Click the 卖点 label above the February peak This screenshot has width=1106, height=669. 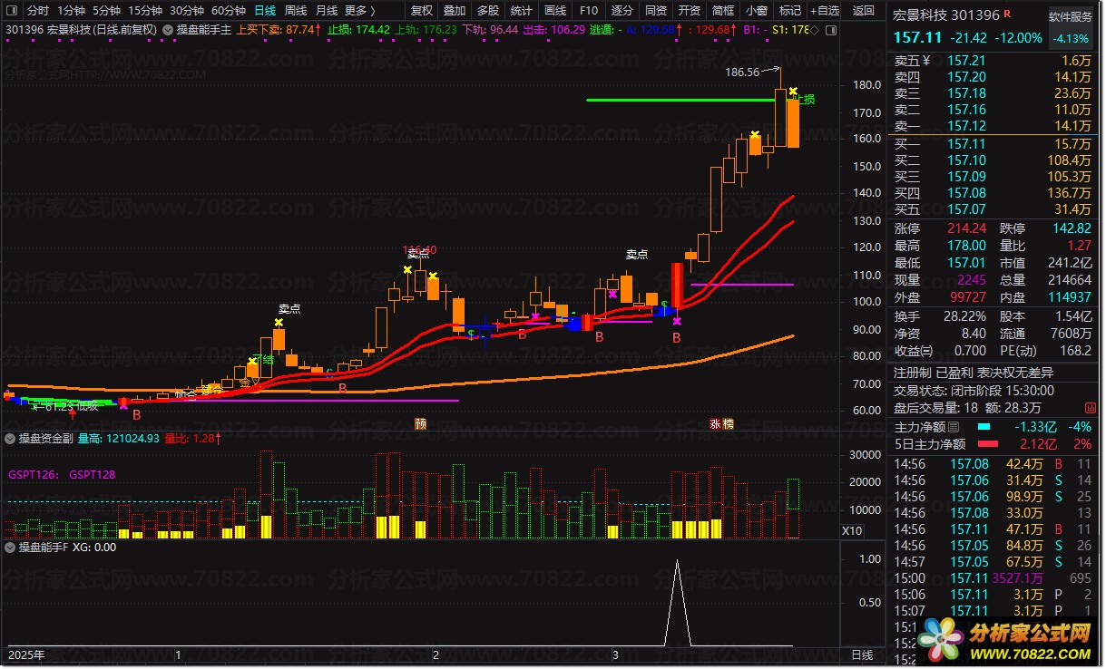(x=418, y=255)
